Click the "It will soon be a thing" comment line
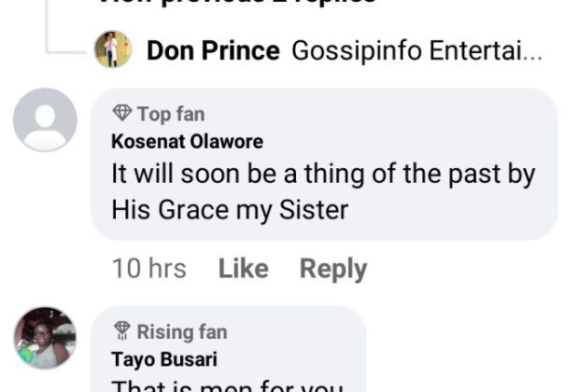 click(x=323, y=175)
